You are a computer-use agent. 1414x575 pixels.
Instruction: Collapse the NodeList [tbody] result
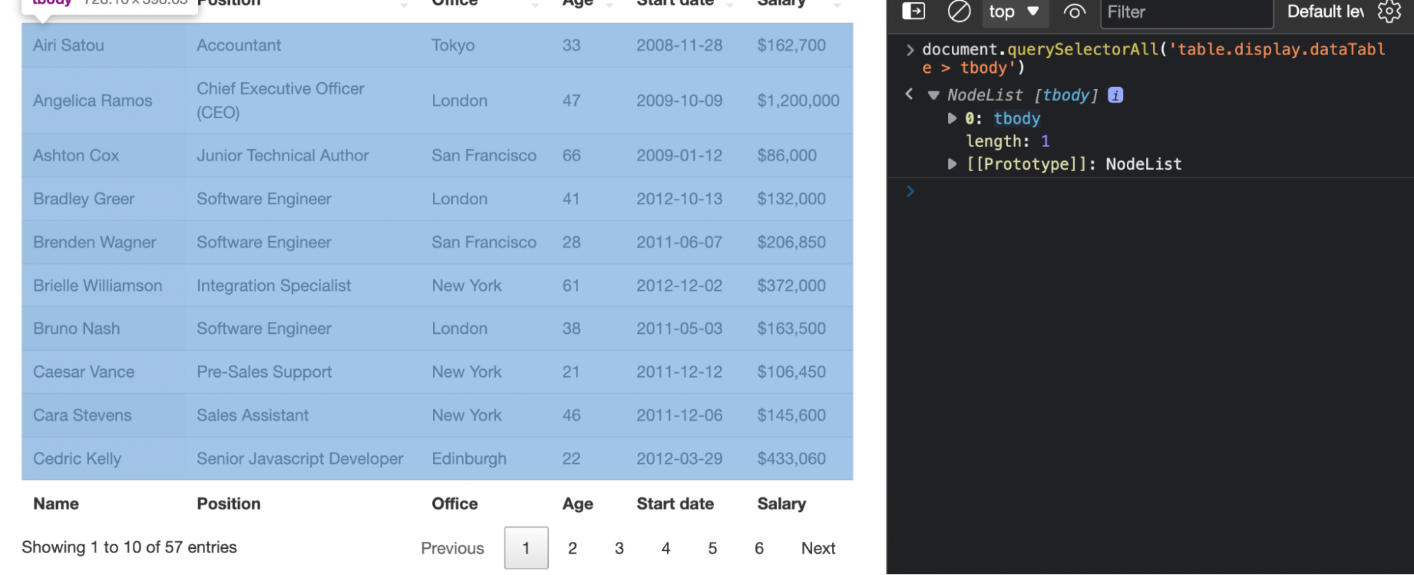click(934, 95)
